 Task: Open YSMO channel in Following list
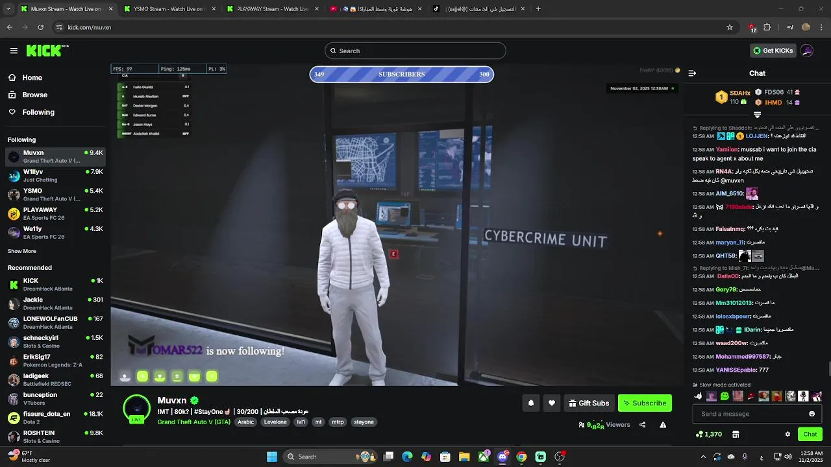(55, 195)
